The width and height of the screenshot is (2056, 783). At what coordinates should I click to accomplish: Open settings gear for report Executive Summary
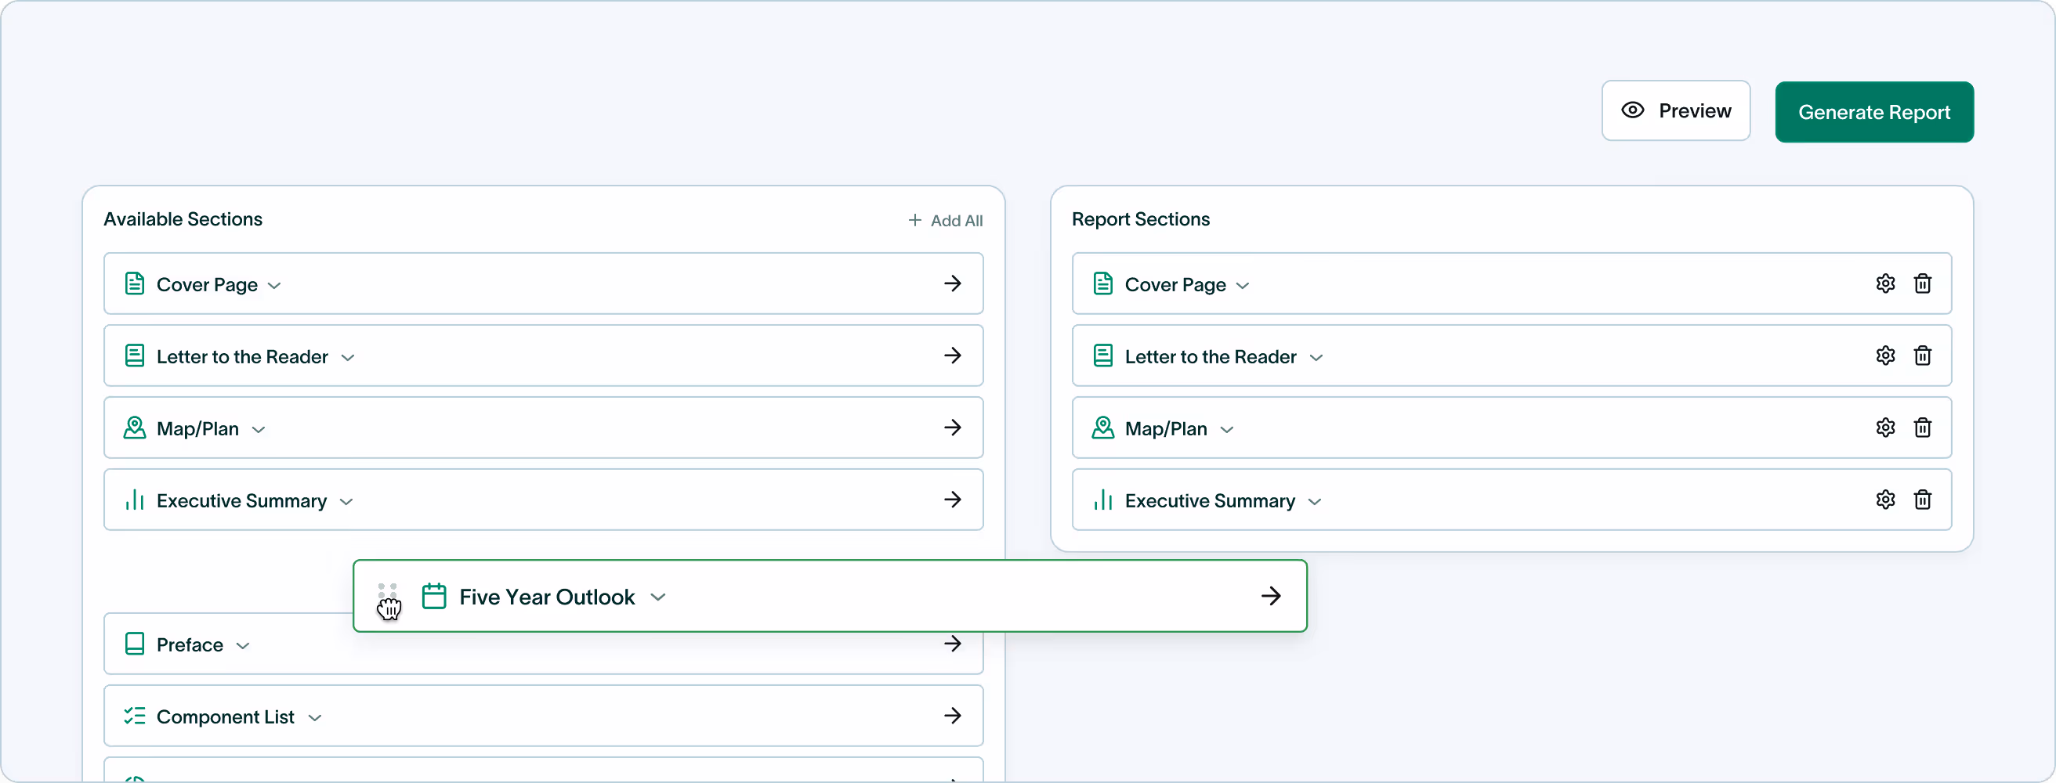(1884, 500)
